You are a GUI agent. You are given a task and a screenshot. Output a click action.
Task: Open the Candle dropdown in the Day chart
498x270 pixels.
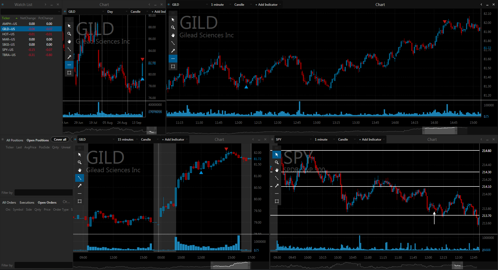(x=139, y=11)
